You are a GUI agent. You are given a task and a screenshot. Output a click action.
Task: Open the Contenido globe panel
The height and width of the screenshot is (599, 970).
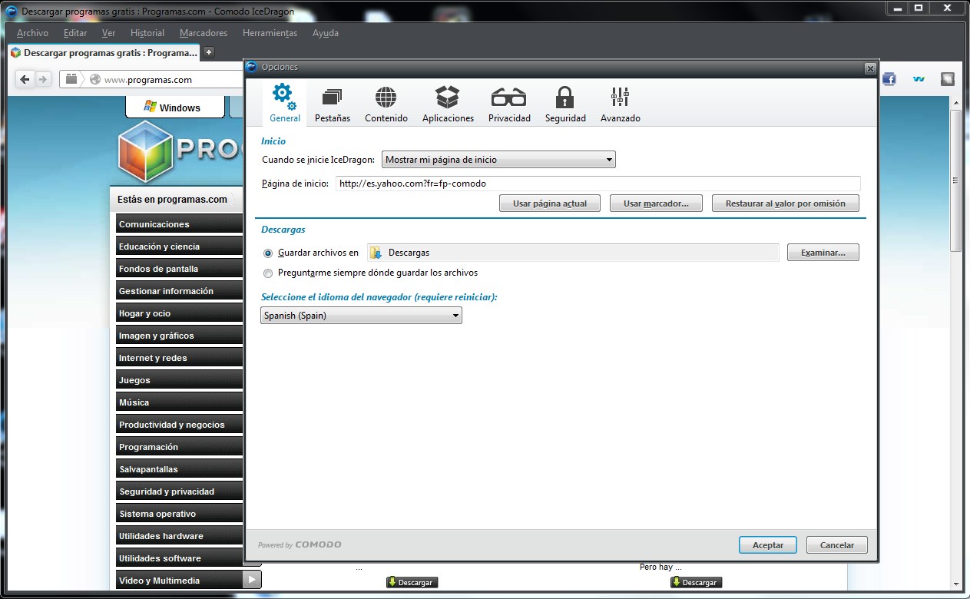click(386, 103)
